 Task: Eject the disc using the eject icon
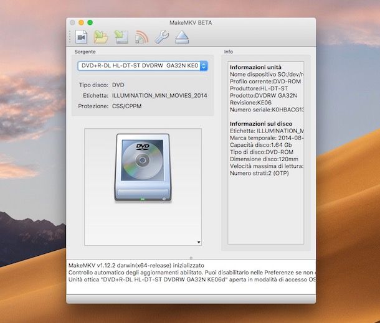[182, 37]
